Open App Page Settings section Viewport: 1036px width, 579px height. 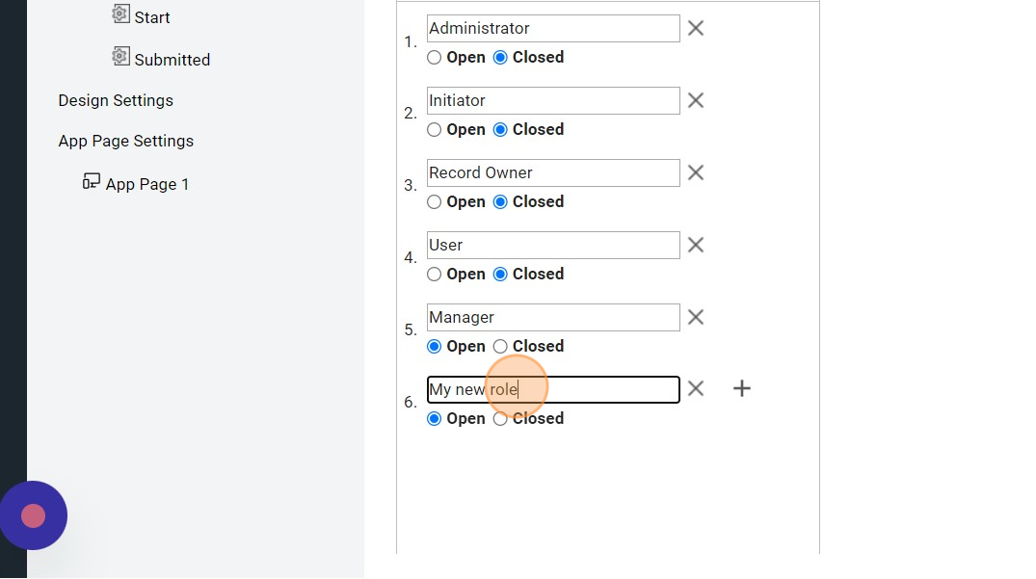point(125,141)
